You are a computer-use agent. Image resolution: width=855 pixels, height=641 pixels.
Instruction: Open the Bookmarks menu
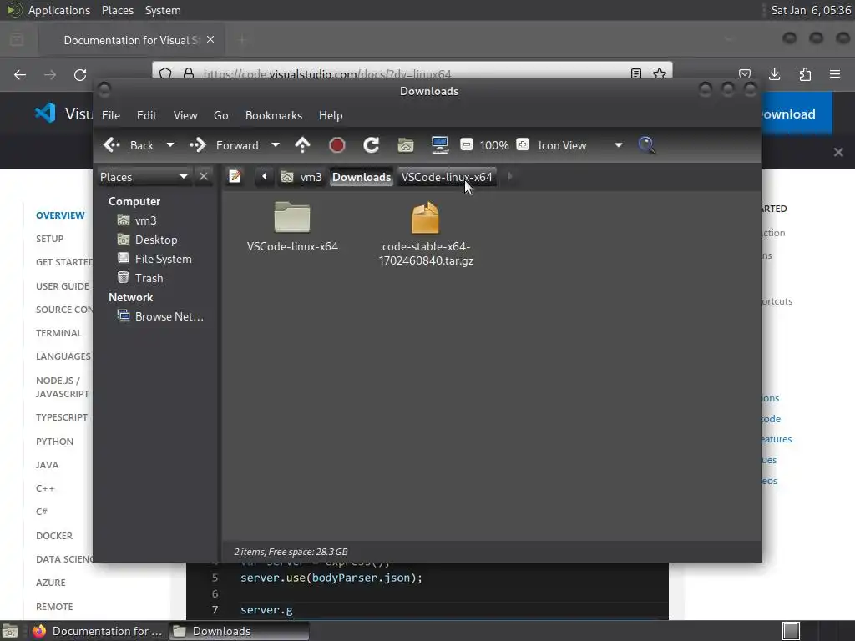pyautogui.click(x=274, y=115)
